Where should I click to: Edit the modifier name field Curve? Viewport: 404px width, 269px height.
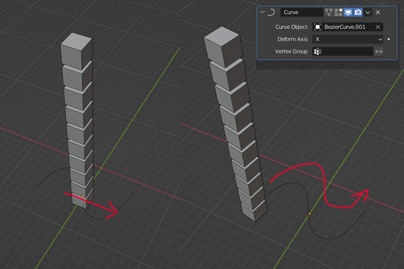[302, 12]
